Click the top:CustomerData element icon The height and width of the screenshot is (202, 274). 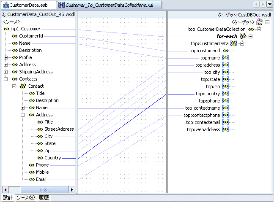tap(234, 43)
